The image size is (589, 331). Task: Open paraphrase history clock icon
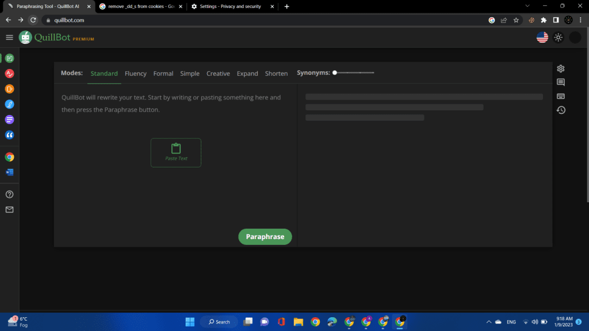pyautogui.click(x=561, y=110)
